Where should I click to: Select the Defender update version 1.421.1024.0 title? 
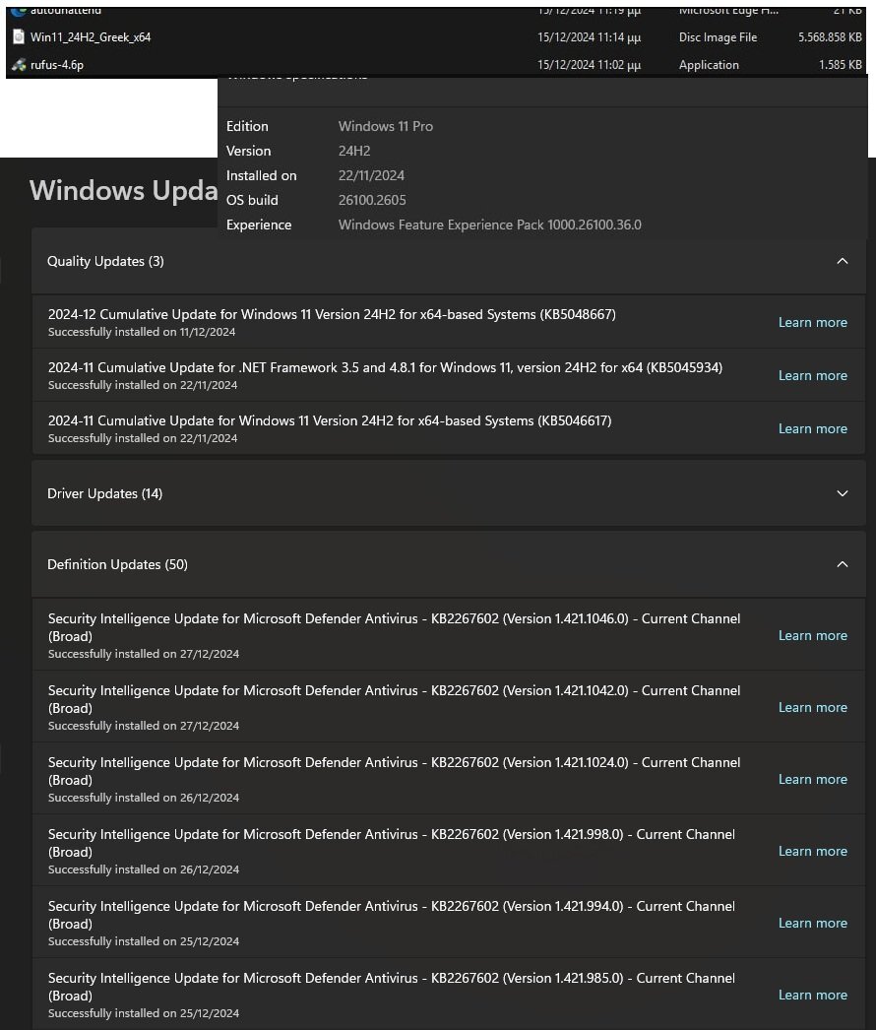point(394,771)
